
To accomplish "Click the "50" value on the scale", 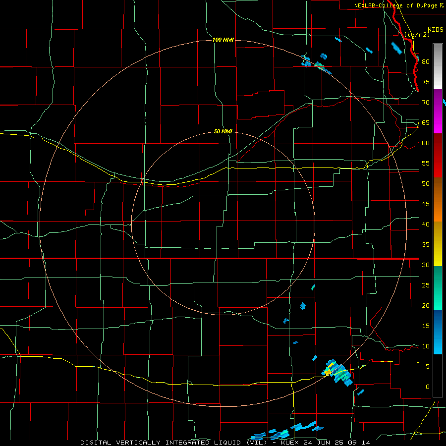I will pyautogui.click(x=426, y=184).
